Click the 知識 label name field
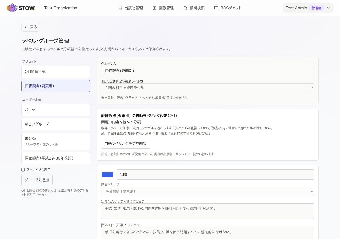 215,174
